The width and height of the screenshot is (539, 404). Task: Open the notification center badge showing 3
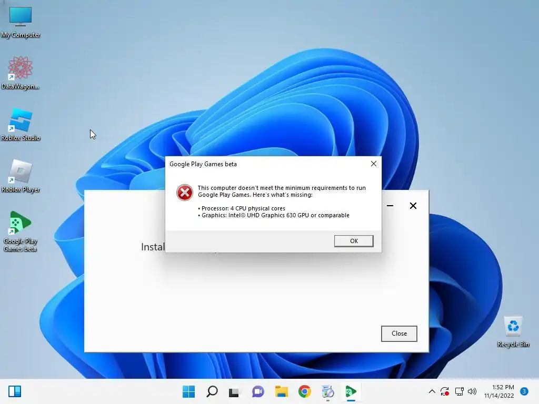click(524, 391)
